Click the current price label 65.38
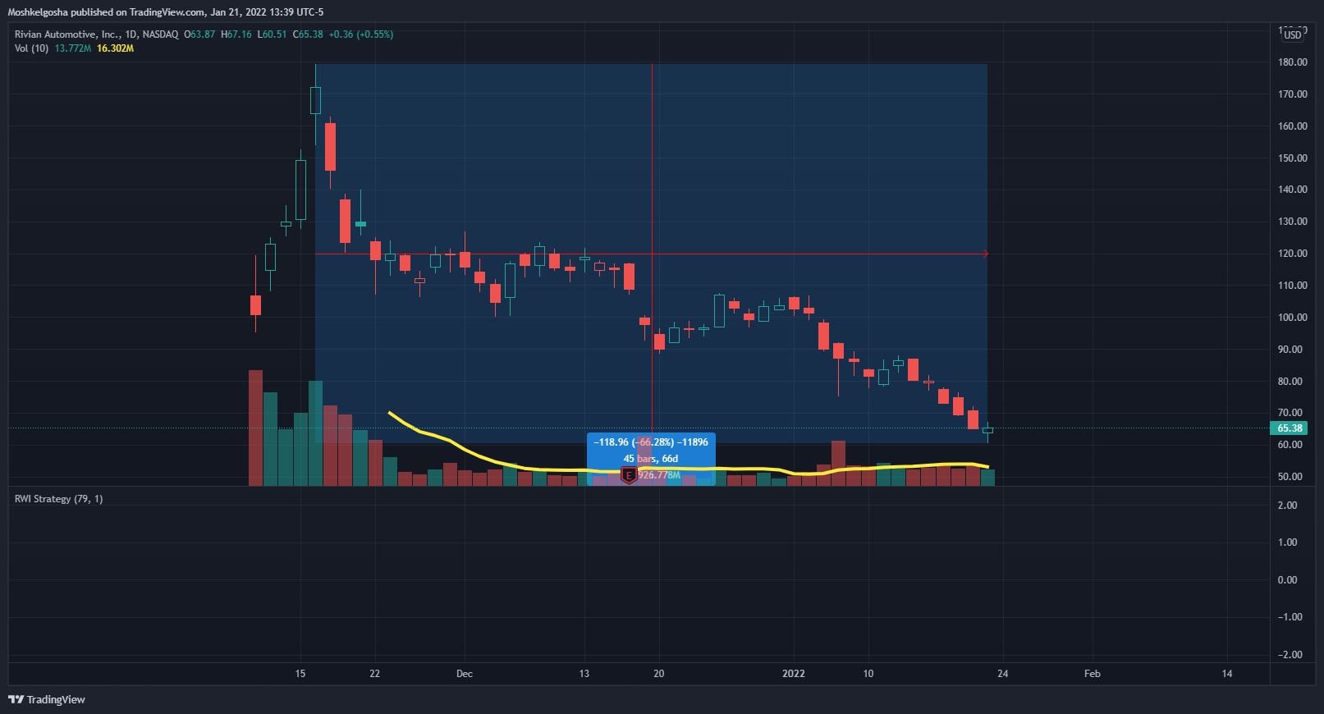Screen dimensions: 1324x714 click(1290, 428)
